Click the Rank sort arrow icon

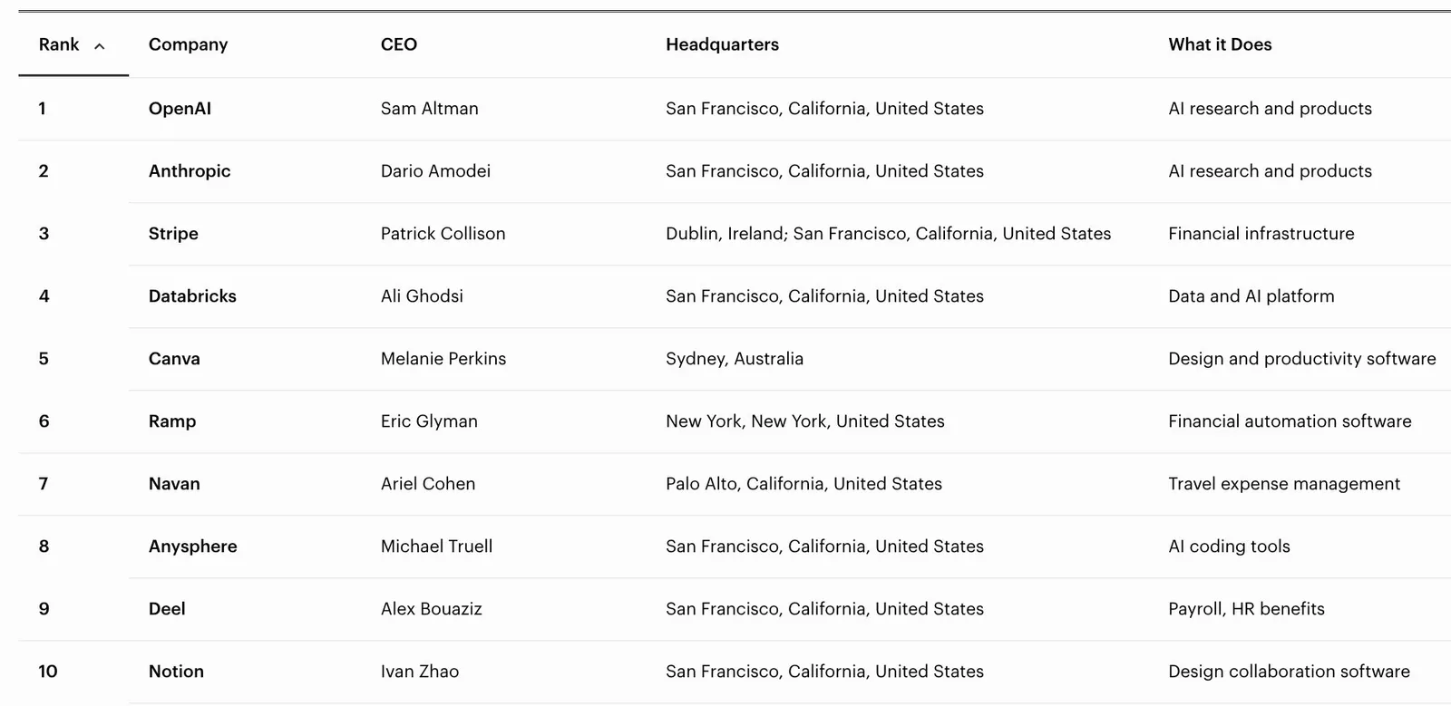[x=100, y=46]
